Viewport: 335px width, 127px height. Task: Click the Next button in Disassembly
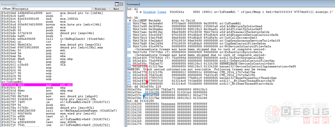[116, 9]
